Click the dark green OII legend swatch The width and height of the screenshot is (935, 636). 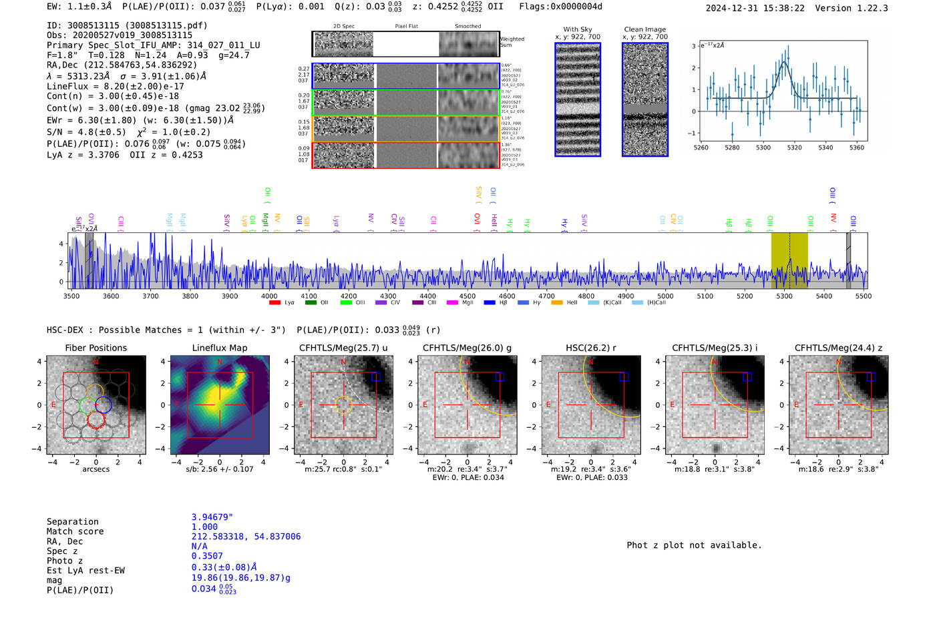pyautogui.click(x=311, y=303)
